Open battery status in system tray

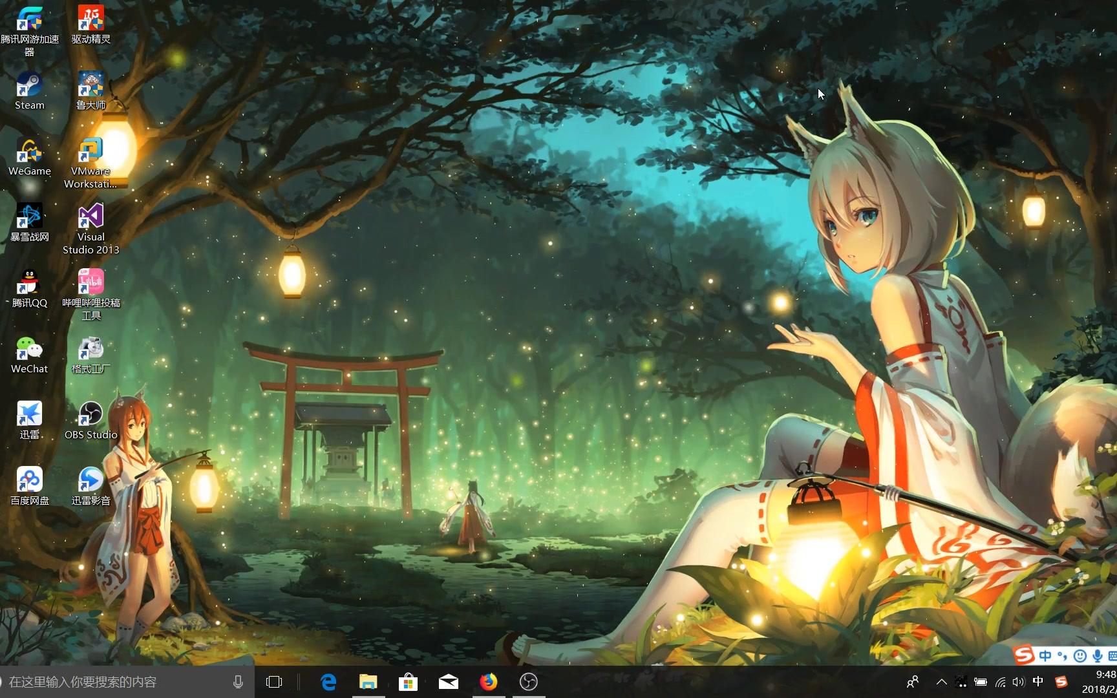click(x=981, y=682)
